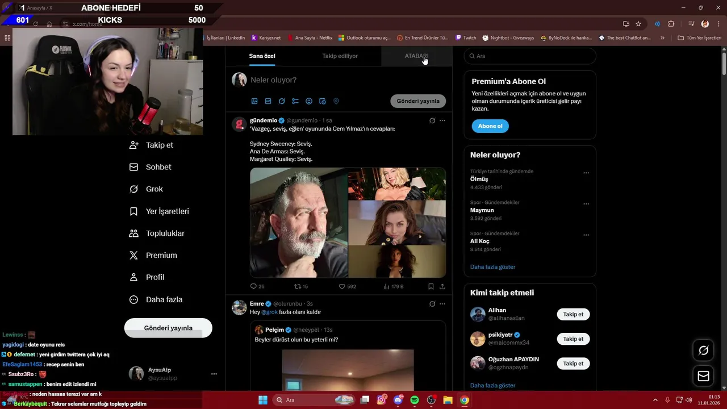Open Grok enhance icon in composer
The image size is (727, 409).
click(x=282, y=101)
